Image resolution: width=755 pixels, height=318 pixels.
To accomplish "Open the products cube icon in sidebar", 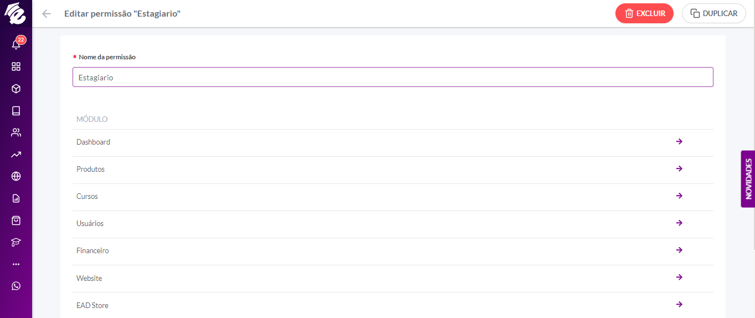I will coord(16,89).
